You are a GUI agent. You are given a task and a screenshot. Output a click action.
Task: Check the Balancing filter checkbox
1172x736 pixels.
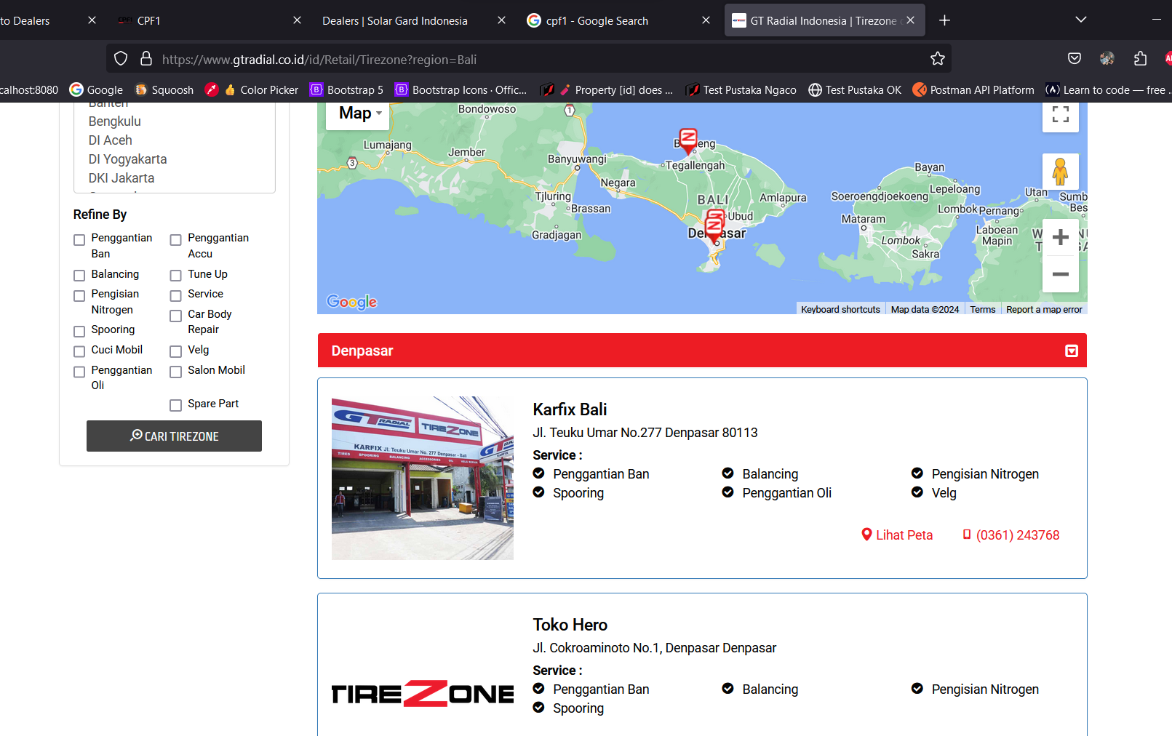[79, 276]
